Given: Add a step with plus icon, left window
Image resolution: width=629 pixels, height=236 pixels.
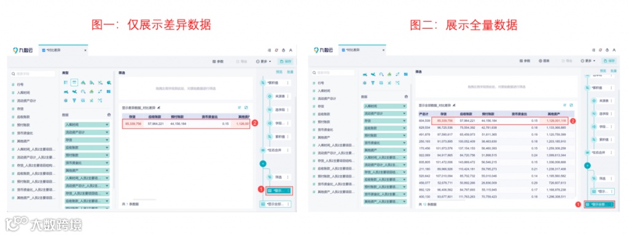Looking at the screenshot, I should coord(263,163).
